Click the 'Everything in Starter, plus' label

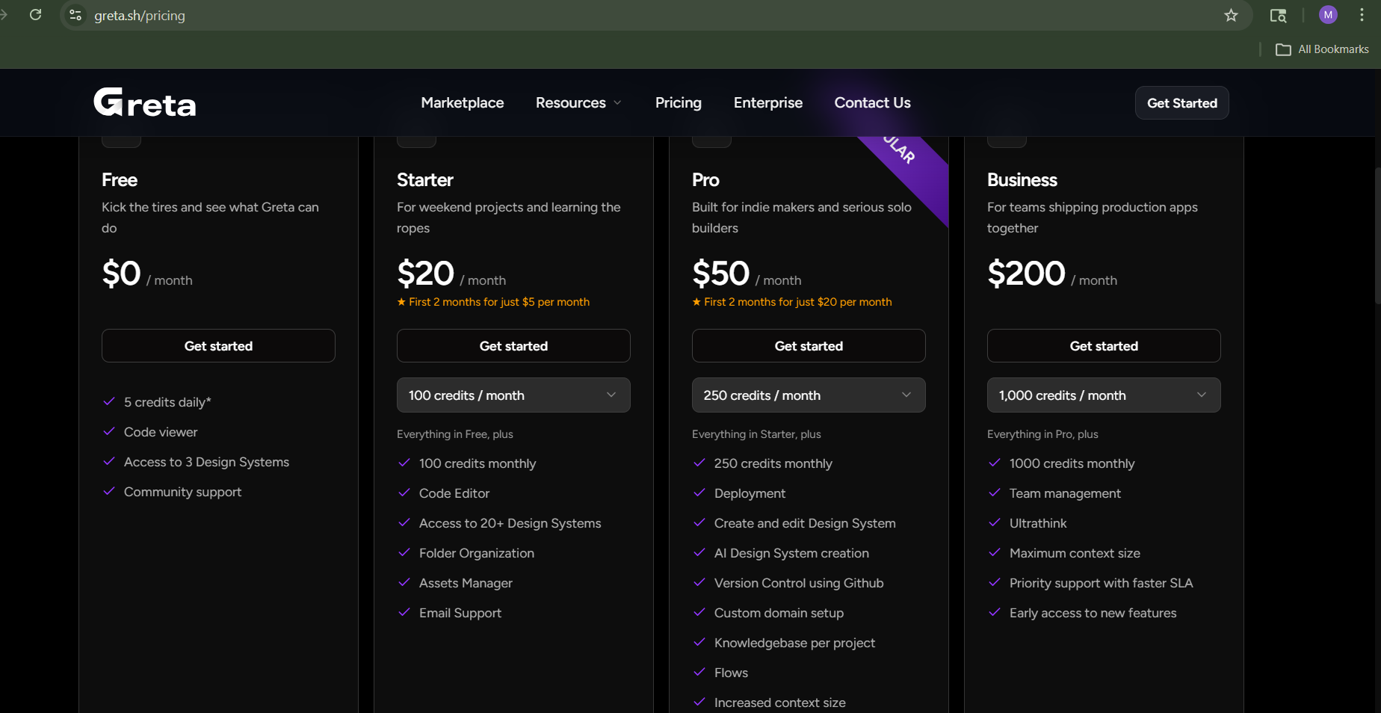(756, 434)
